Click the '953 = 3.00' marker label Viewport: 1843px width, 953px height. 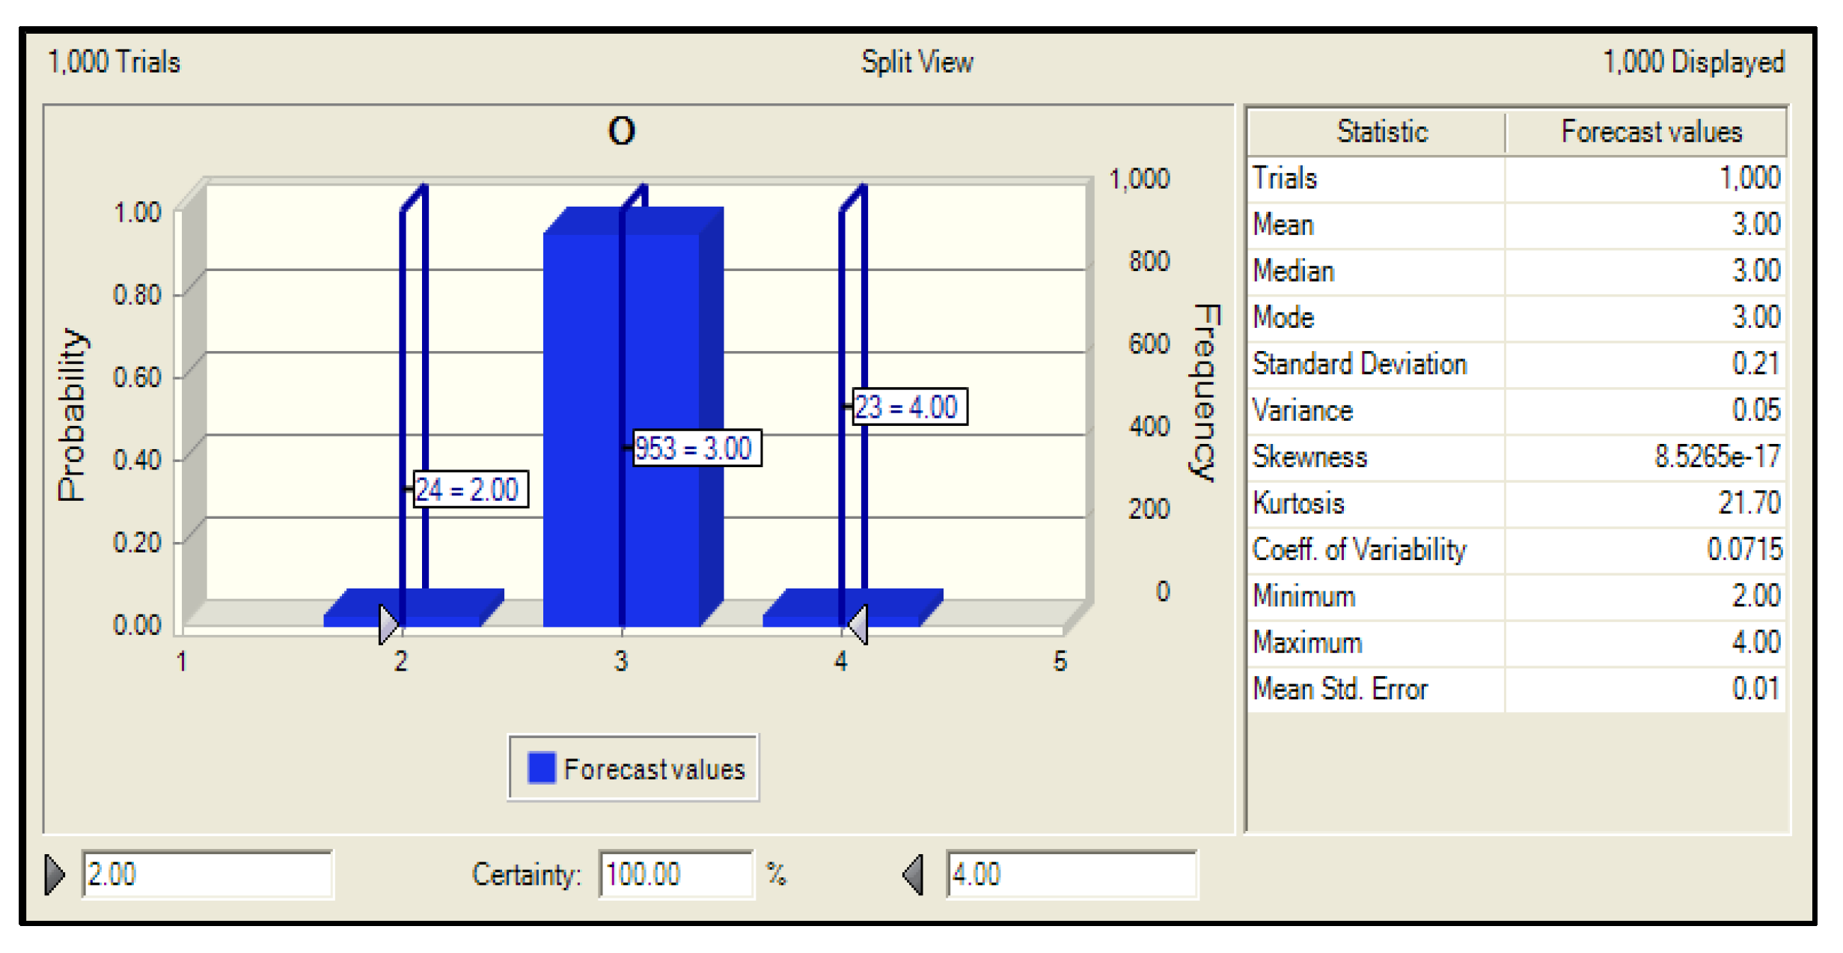(x=697, y=448)
